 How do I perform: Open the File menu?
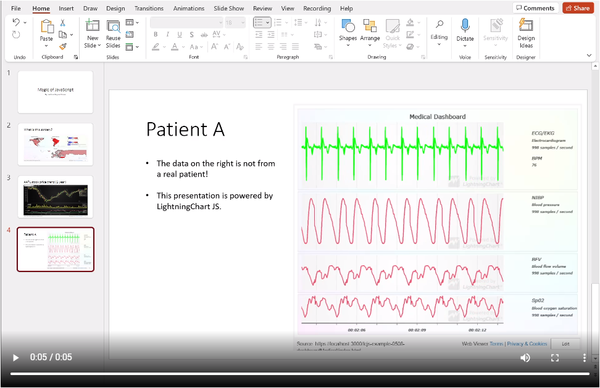(16, 9)
